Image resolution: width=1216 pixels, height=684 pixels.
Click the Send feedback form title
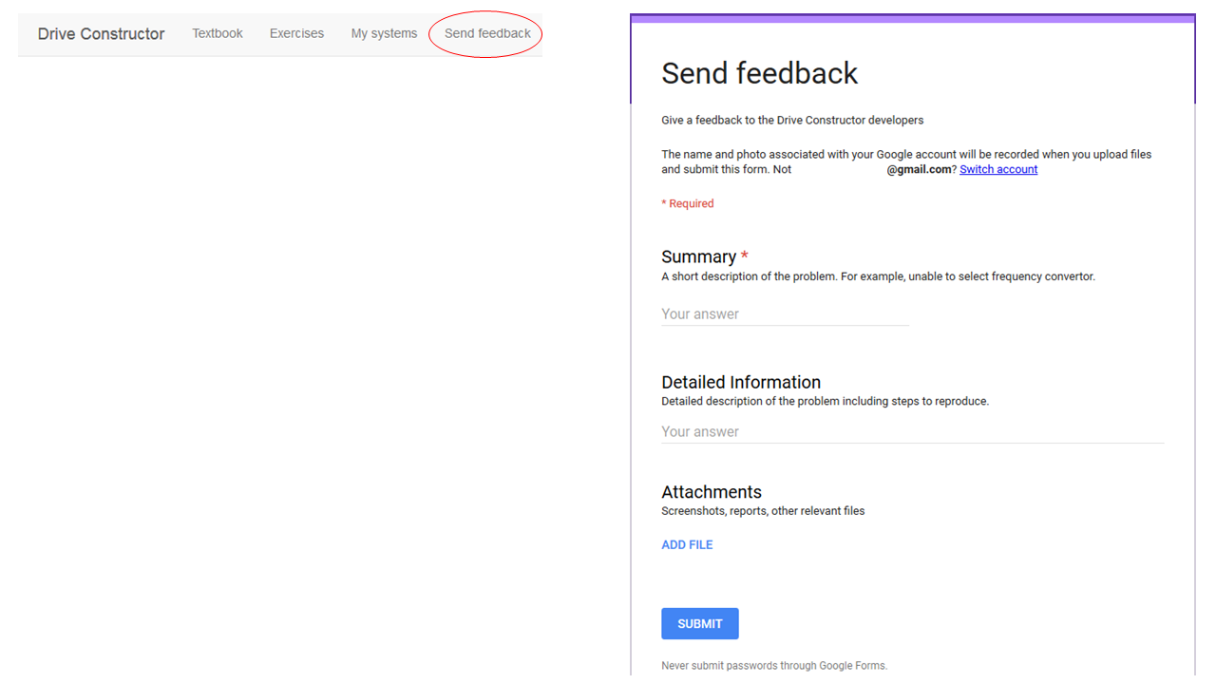tap(759, 73)
